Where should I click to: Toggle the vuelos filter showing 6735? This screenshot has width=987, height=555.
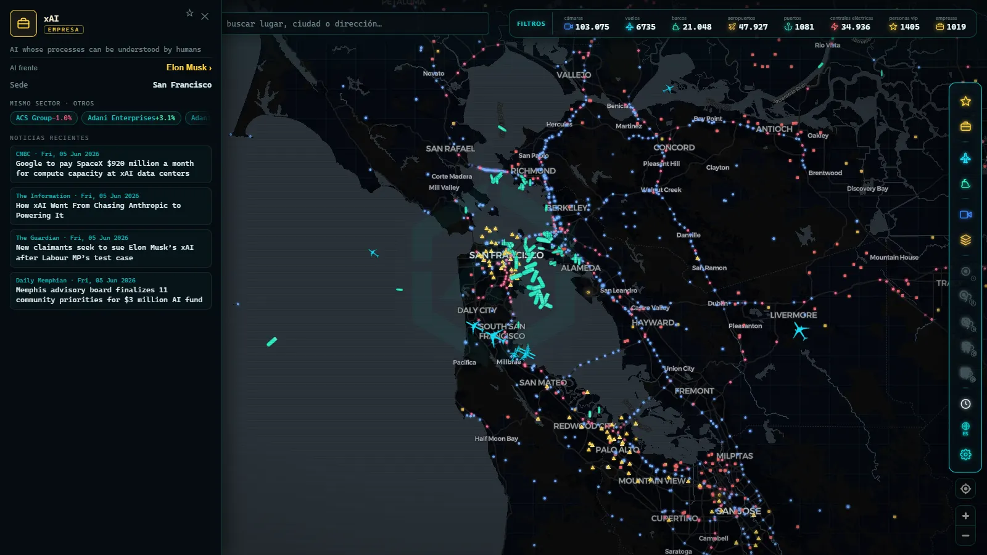point(640,24)
